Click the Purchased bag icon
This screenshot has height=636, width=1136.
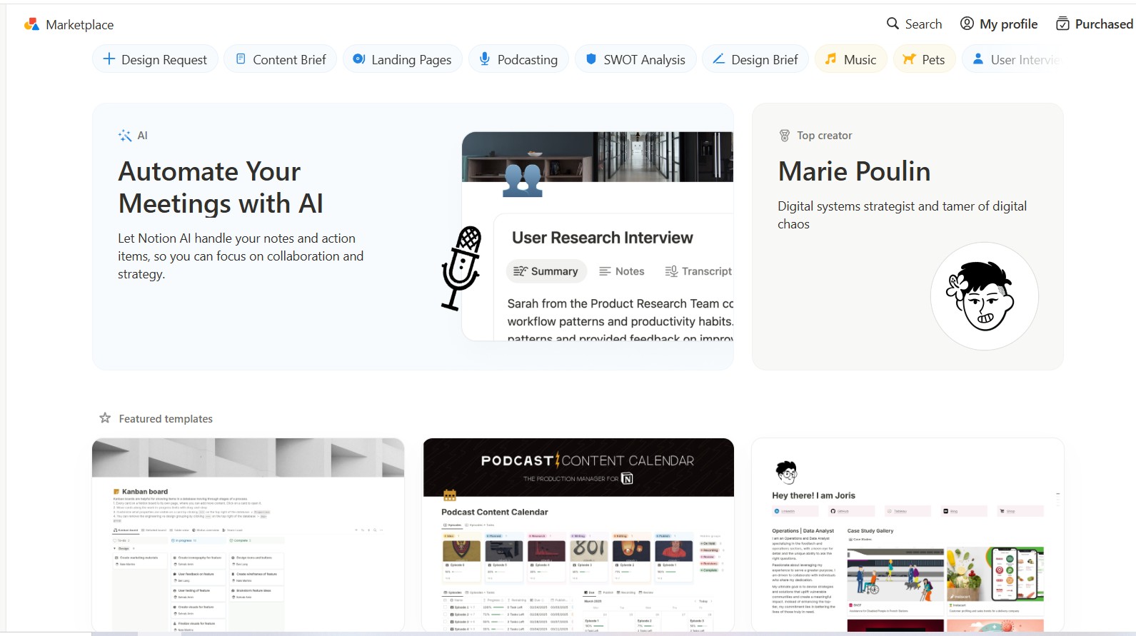click(x=1062, y=24)
